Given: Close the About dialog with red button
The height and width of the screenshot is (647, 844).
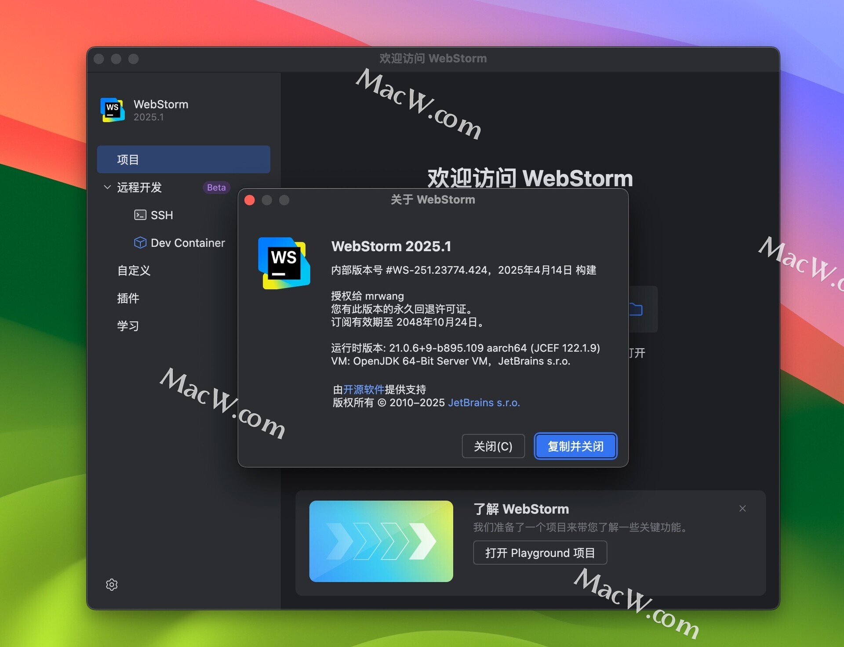Looking at the screenshot, I should pyautogui.click(x=250, y=200).
